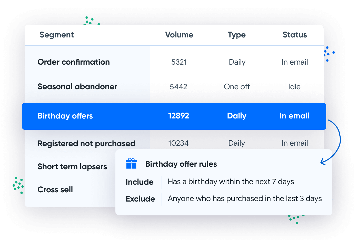Click the Type column header
The height and width of the screenshot is (240, 357).
pos(236,35)
